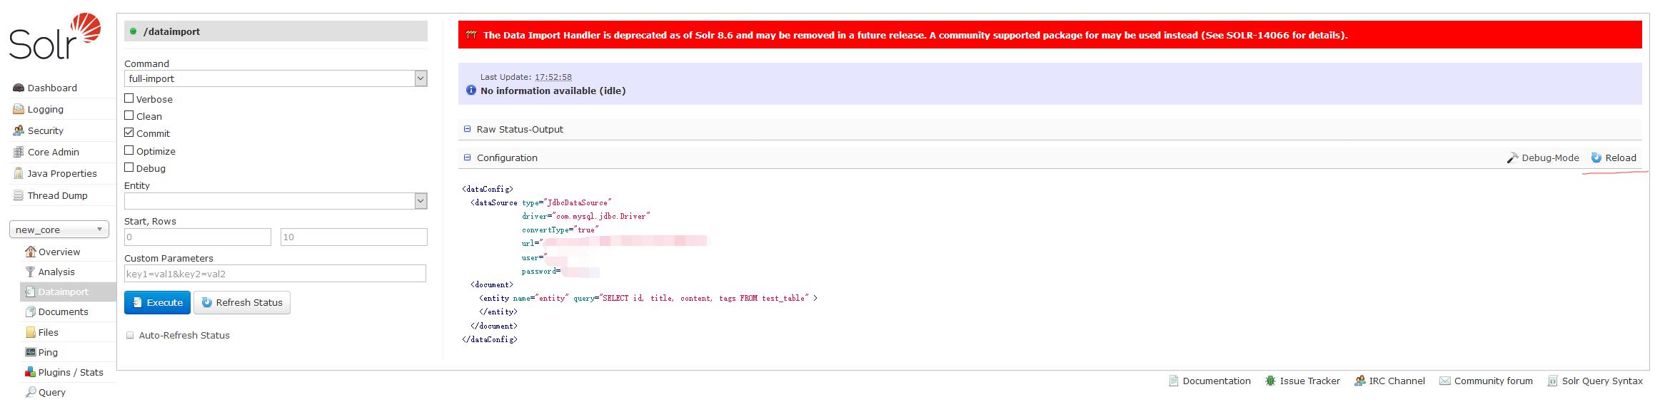
Task: Click the Debug-Mode wrench icon
Action: pyautogui.click(x=1512, y=158)
